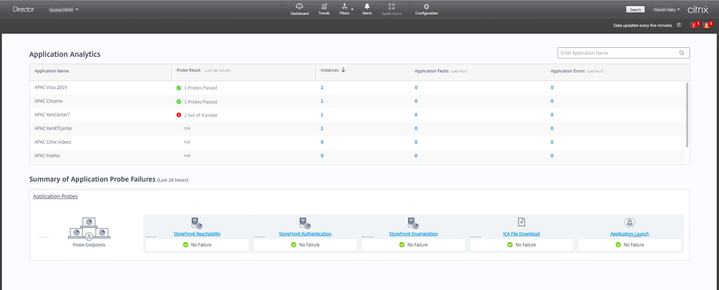This screenshot has width=719, height=290.
Task: Go to the Applications tab
Action: coord(391,9)
